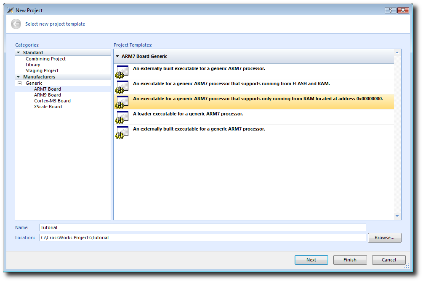Collapse the ARM7 Board Generic template group
The height and width of the screenshot is (282, 423).
coord(117,56)
